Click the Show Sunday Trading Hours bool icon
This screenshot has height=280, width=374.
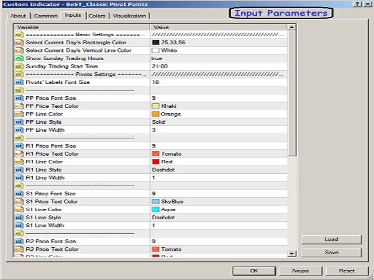[19, 58]
